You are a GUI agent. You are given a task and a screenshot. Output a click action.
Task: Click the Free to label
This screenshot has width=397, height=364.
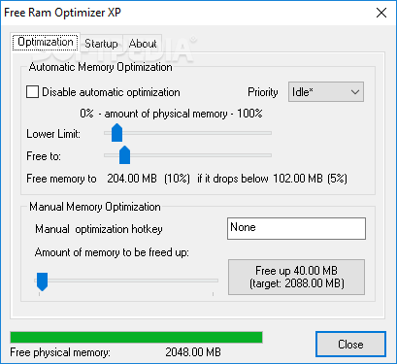pos(44,156)
